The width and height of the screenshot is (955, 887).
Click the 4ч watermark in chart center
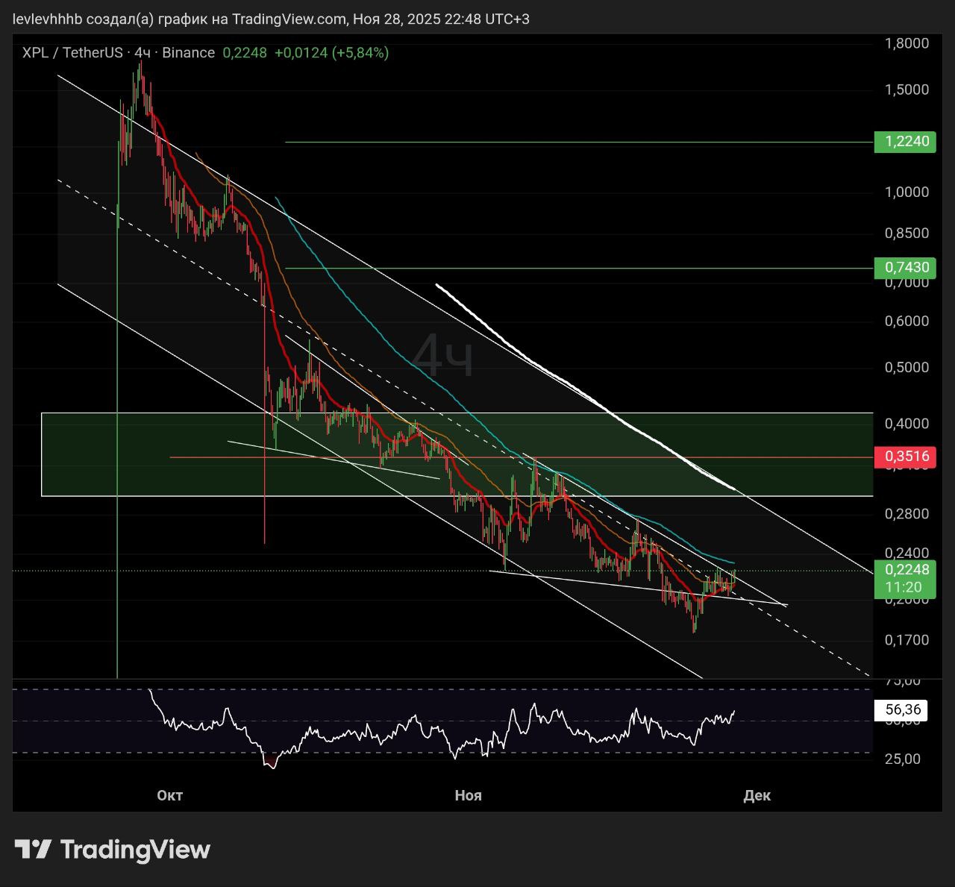pyautogui.click(x=443, y=357)
